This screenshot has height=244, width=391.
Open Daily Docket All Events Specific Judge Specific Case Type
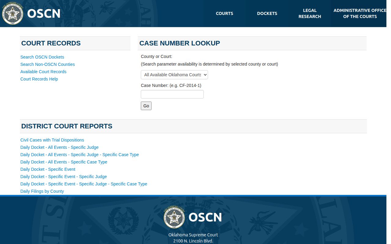pyautogui.click(x=80, y=155)
